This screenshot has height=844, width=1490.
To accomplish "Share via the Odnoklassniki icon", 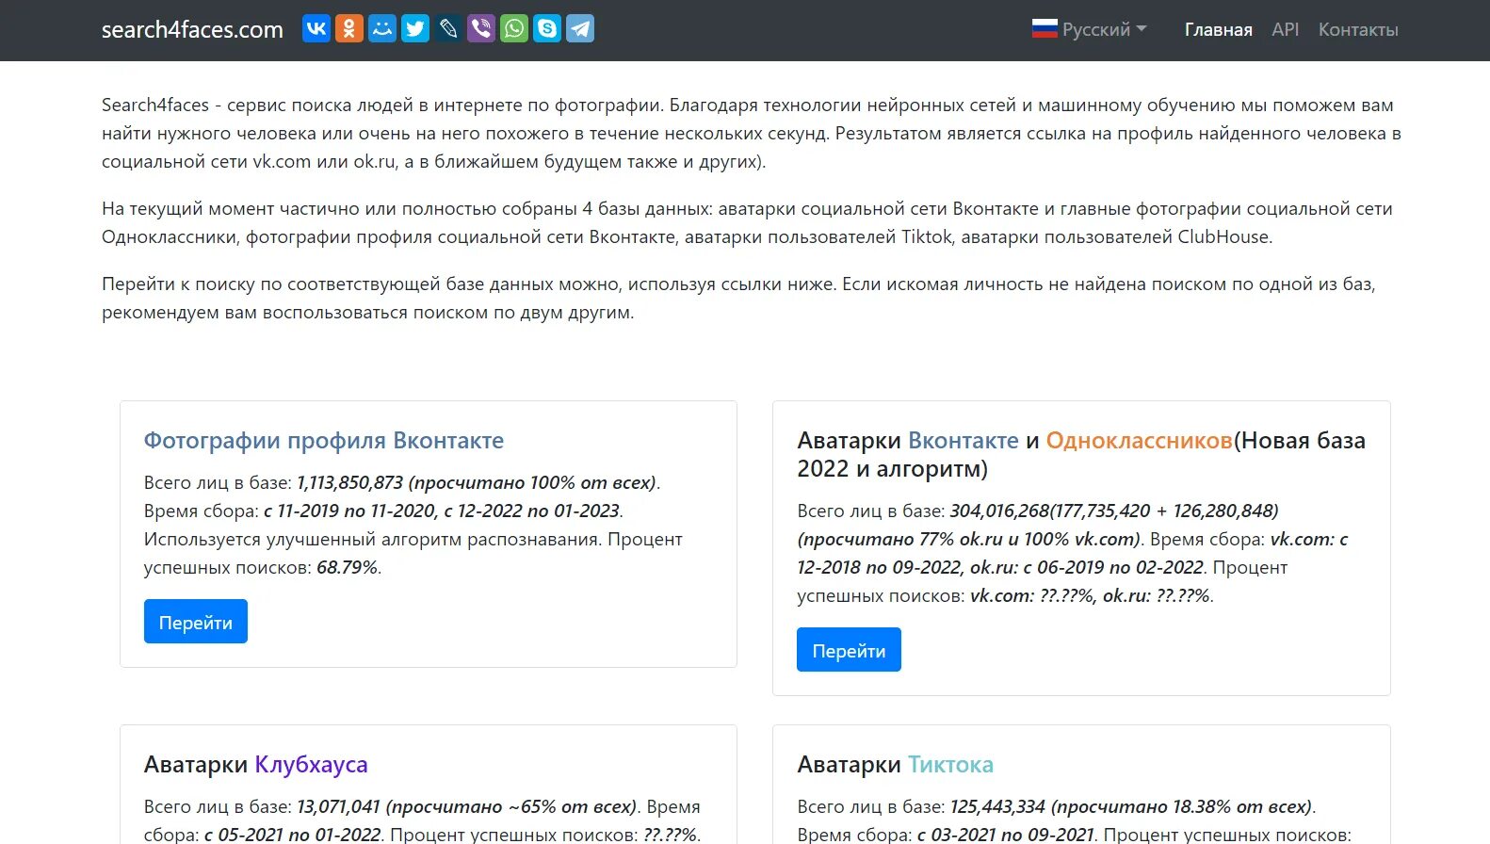I will point(349,28).
